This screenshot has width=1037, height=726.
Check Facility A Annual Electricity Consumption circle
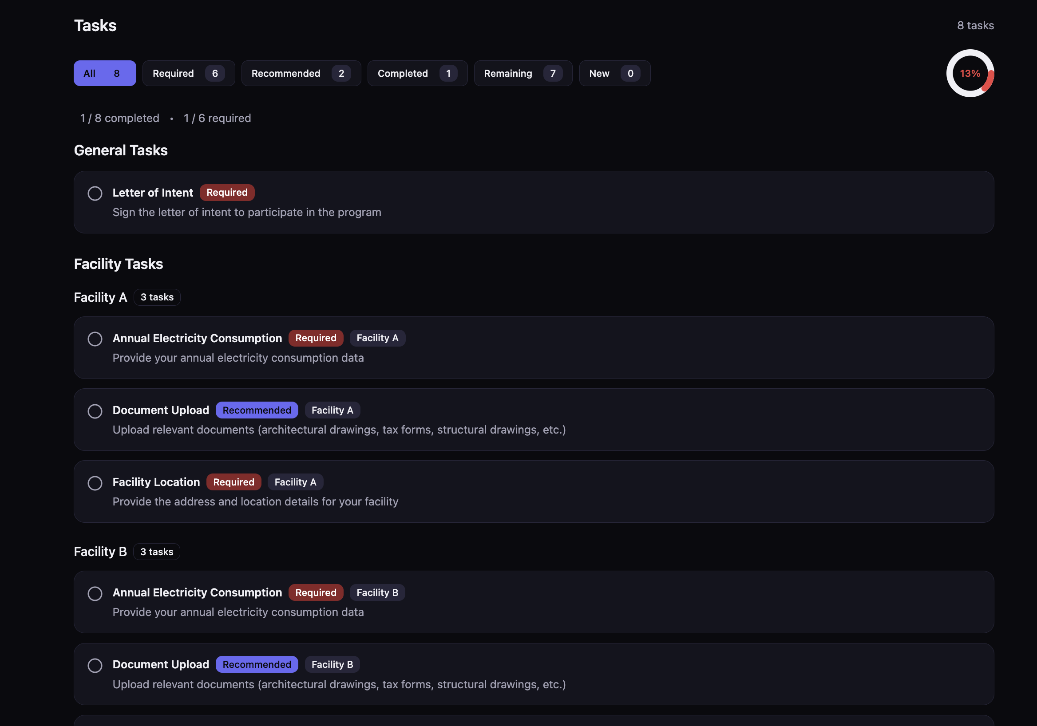[95, 339]
